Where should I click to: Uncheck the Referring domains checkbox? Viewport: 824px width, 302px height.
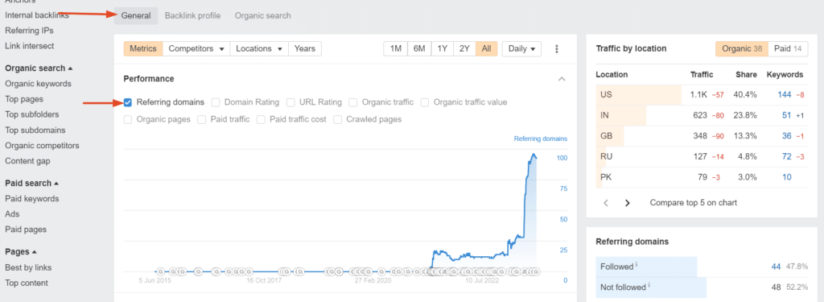click(128, 102)
